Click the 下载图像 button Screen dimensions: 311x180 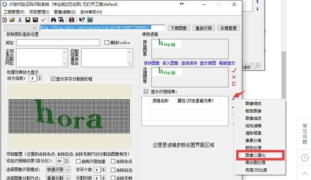pyautogui.click(x=179, y=28)
